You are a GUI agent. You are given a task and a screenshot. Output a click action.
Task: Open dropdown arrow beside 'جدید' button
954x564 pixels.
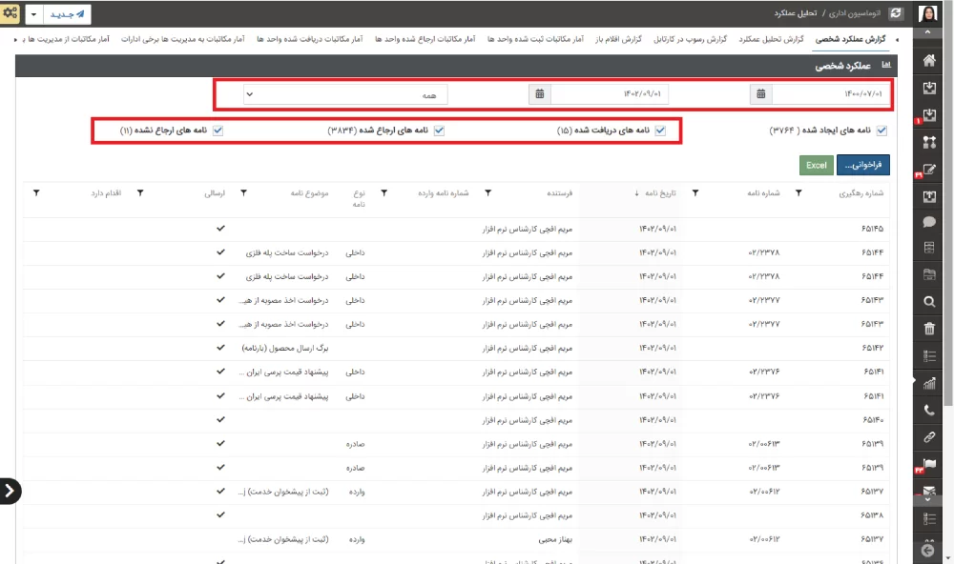click(x=33, y=14)
